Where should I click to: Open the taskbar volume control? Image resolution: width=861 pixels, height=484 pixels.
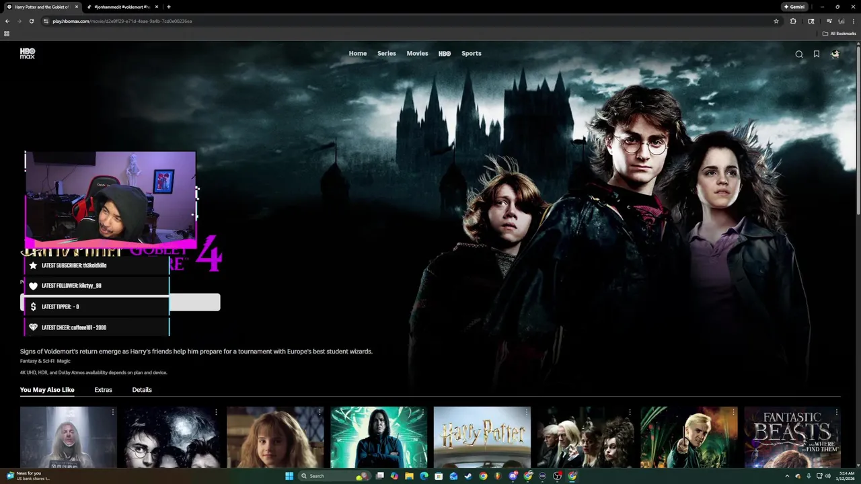tap(828, 476)
